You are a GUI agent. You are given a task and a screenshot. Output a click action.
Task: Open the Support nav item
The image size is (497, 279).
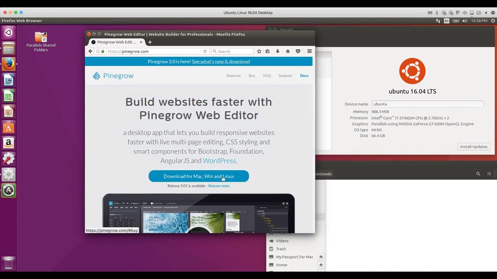[285, 76]
